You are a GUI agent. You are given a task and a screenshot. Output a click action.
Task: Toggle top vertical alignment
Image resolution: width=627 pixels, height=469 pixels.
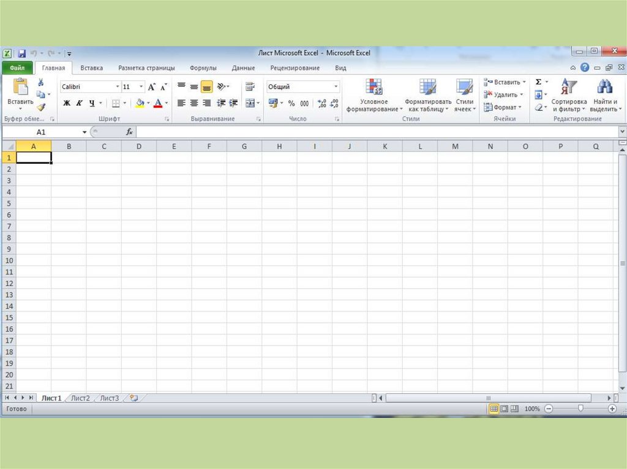pos(181,86)
